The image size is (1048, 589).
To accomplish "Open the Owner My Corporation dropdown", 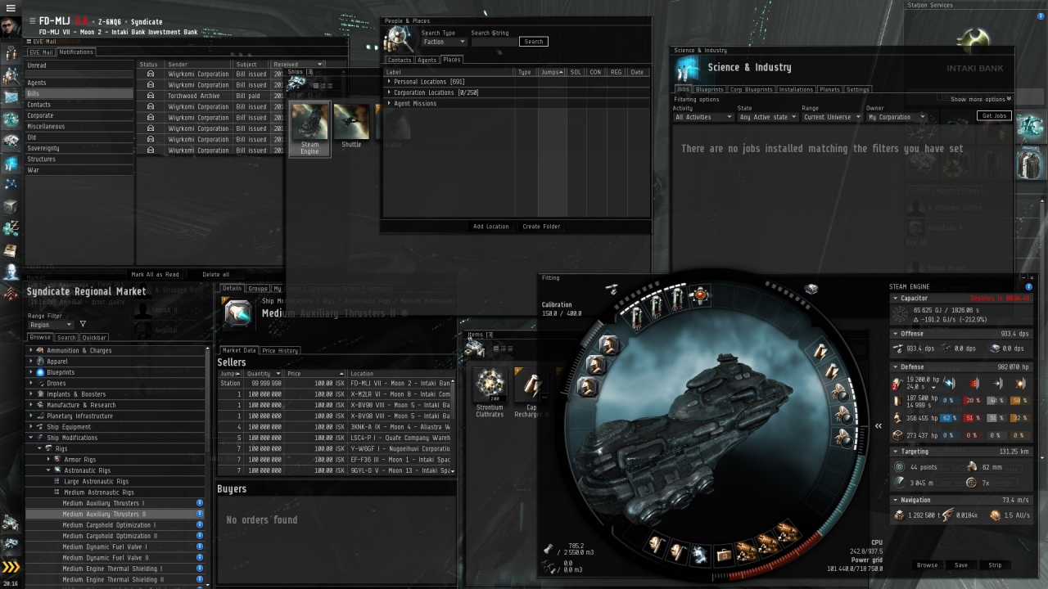I will point(897,117).
